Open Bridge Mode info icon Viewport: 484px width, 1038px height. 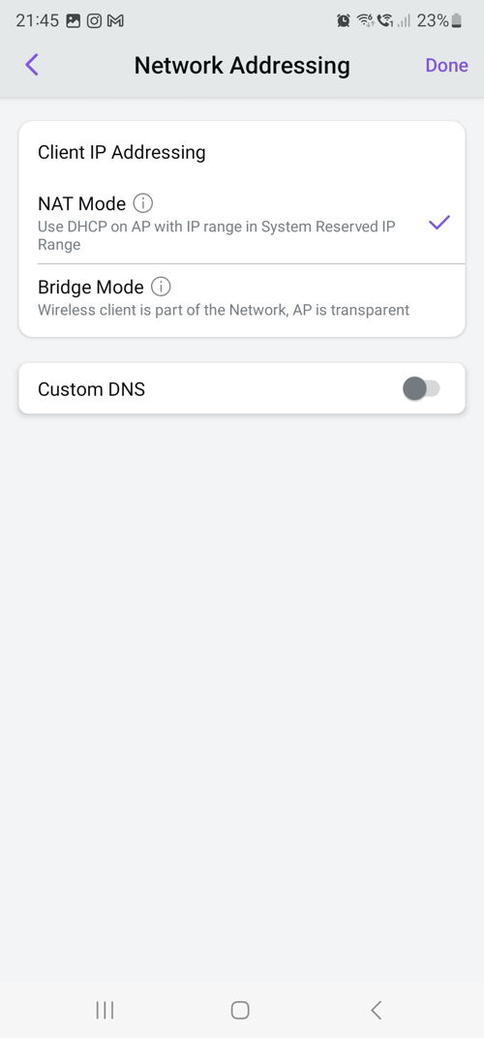(x=161, y=287)
